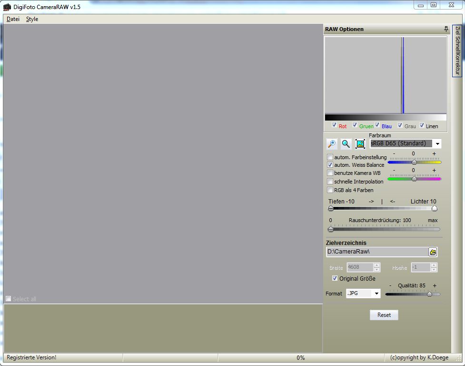Viewport: 465px width, 366px height.
Task: Click the Rauschunterdrückung slider handle
Action: click(x=330, y=229)
